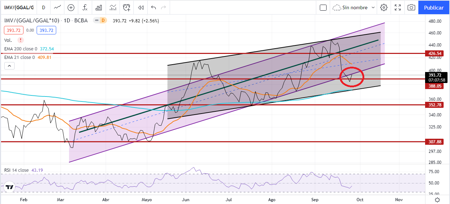Click the Jun label on time axis

click(x=185, y=200)
